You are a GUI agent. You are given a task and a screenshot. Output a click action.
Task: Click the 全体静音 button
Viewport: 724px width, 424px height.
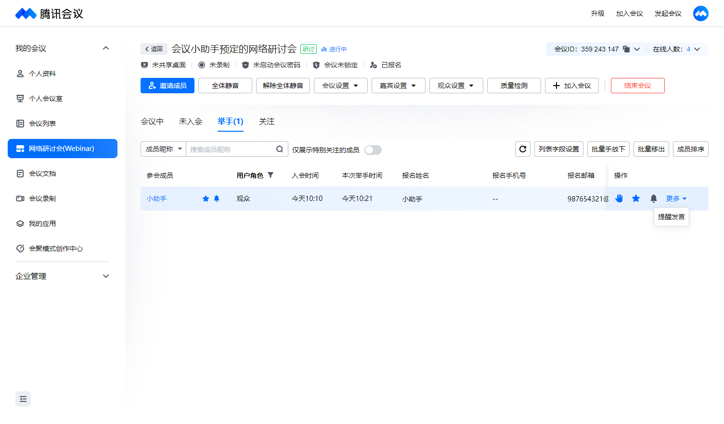[x=225, y=86]
